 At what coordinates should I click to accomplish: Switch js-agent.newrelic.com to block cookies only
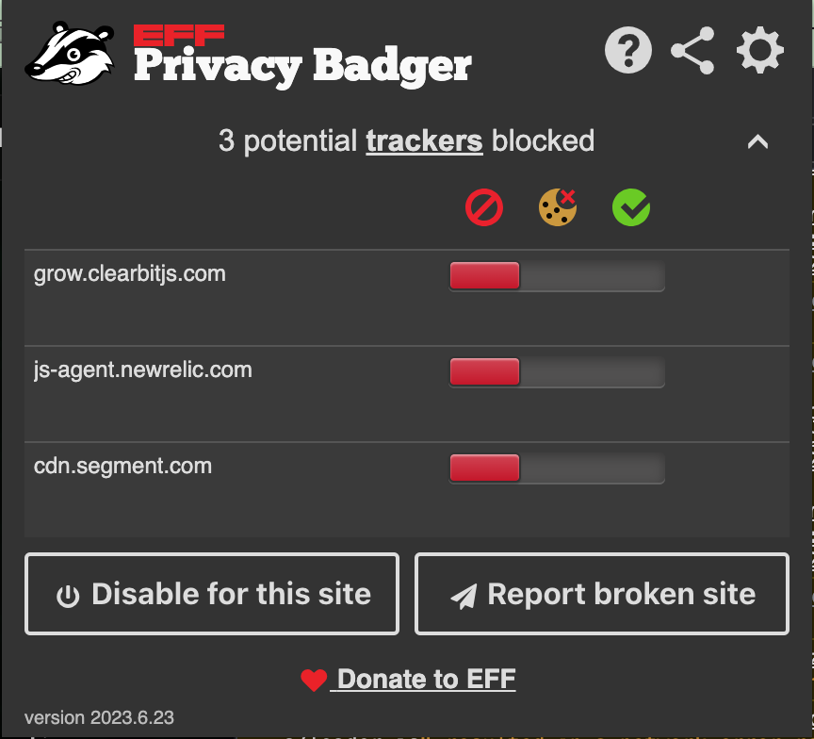click(x=558, y=372)
